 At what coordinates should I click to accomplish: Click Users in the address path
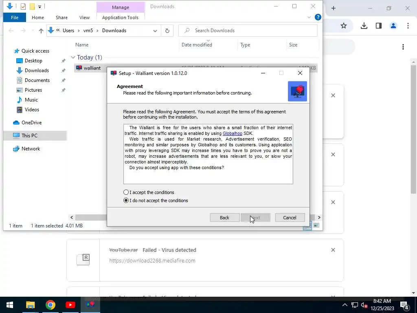[68, 31]
